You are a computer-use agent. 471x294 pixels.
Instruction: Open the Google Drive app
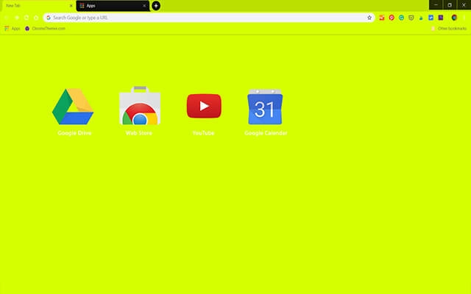click(73, 107)
